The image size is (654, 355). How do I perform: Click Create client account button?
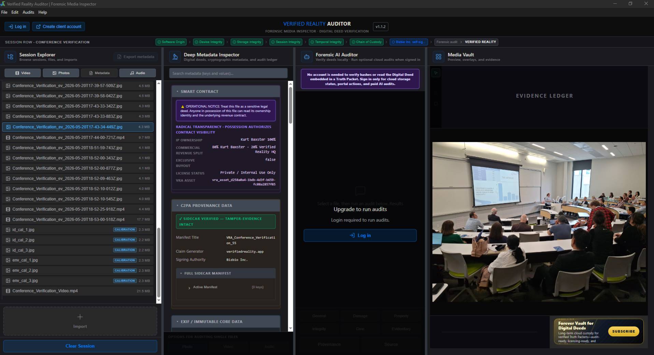pyautogui.click(x=59, y=27)
